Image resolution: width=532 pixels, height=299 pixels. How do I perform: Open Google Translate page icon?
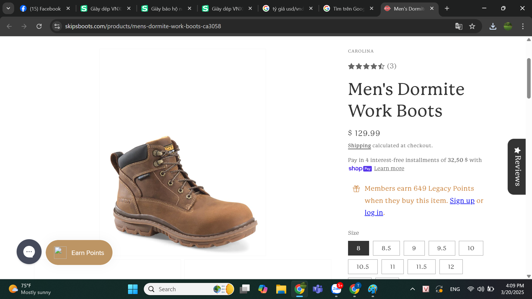459,26
